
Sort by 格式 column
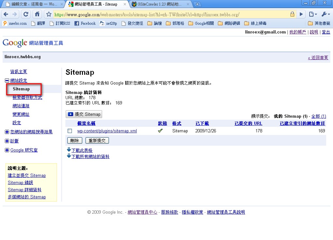click(x=177, y=123)
